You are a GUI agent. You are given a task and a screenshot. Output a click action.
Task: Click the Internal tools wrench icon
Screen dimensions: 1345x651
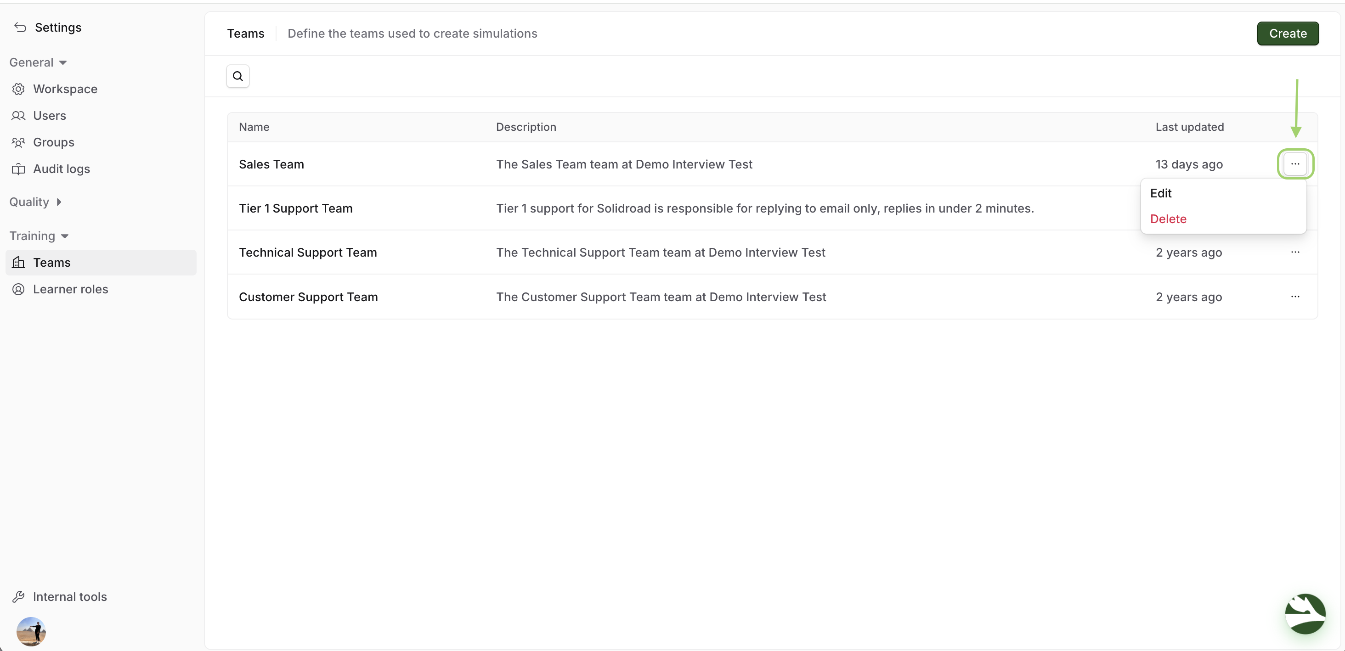(x=18, y=596)
